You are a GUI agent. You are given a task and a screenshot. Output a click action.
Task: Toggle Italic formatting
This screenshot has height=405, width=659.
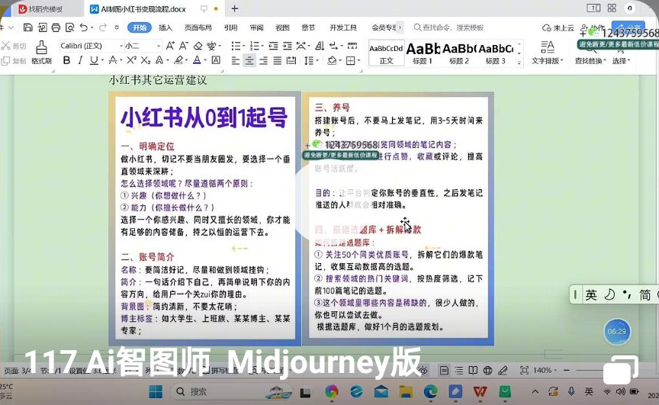point(80,60)
